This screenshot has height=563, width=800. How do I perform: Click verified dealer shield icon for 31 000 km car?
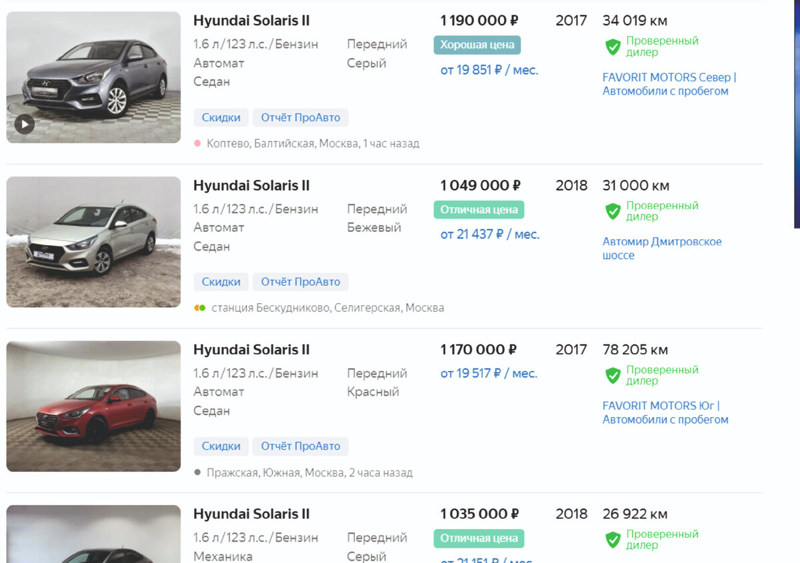pos(613,211)
